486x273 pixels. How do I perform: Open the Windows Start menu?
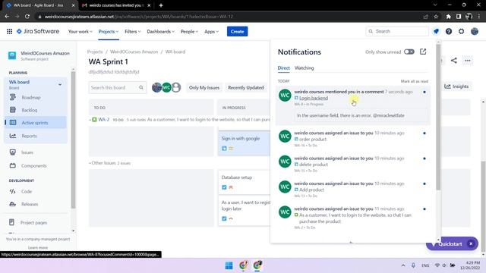click(x=229, y=265)
